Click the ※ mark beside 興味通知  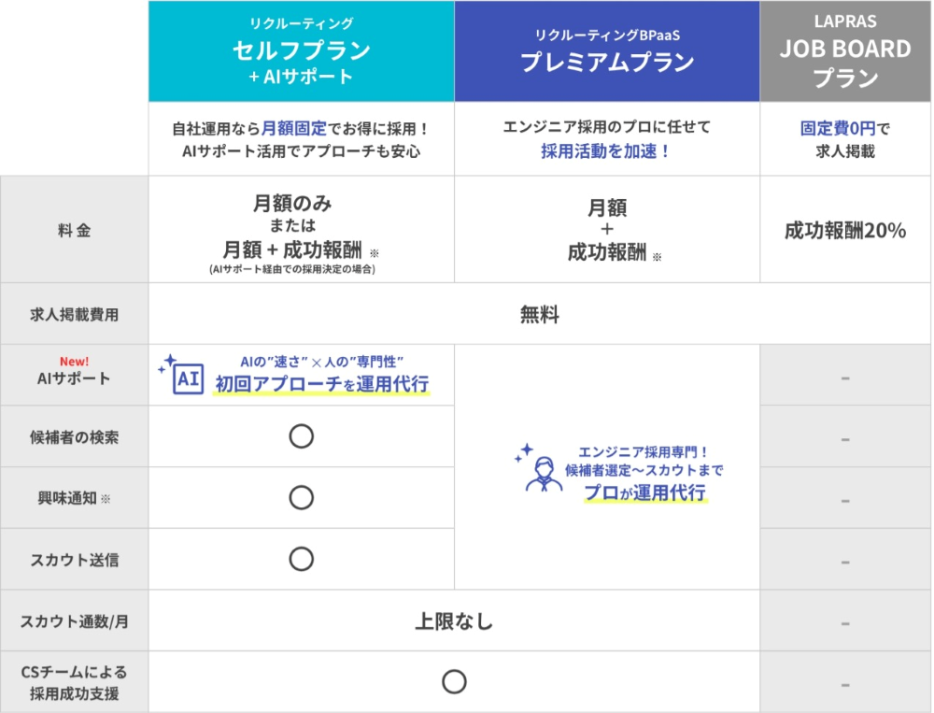[x=106, y=499]
